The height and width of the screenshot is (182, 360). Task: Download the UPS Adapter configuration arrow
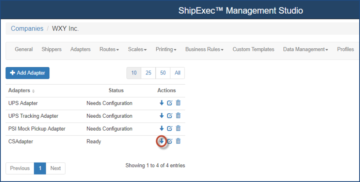point(162,103)
